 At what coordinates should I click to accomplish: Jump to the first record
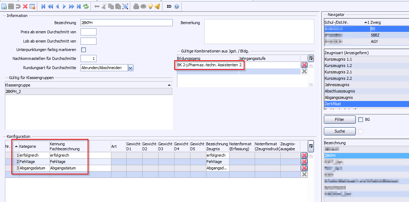click(x=43, y=6)
